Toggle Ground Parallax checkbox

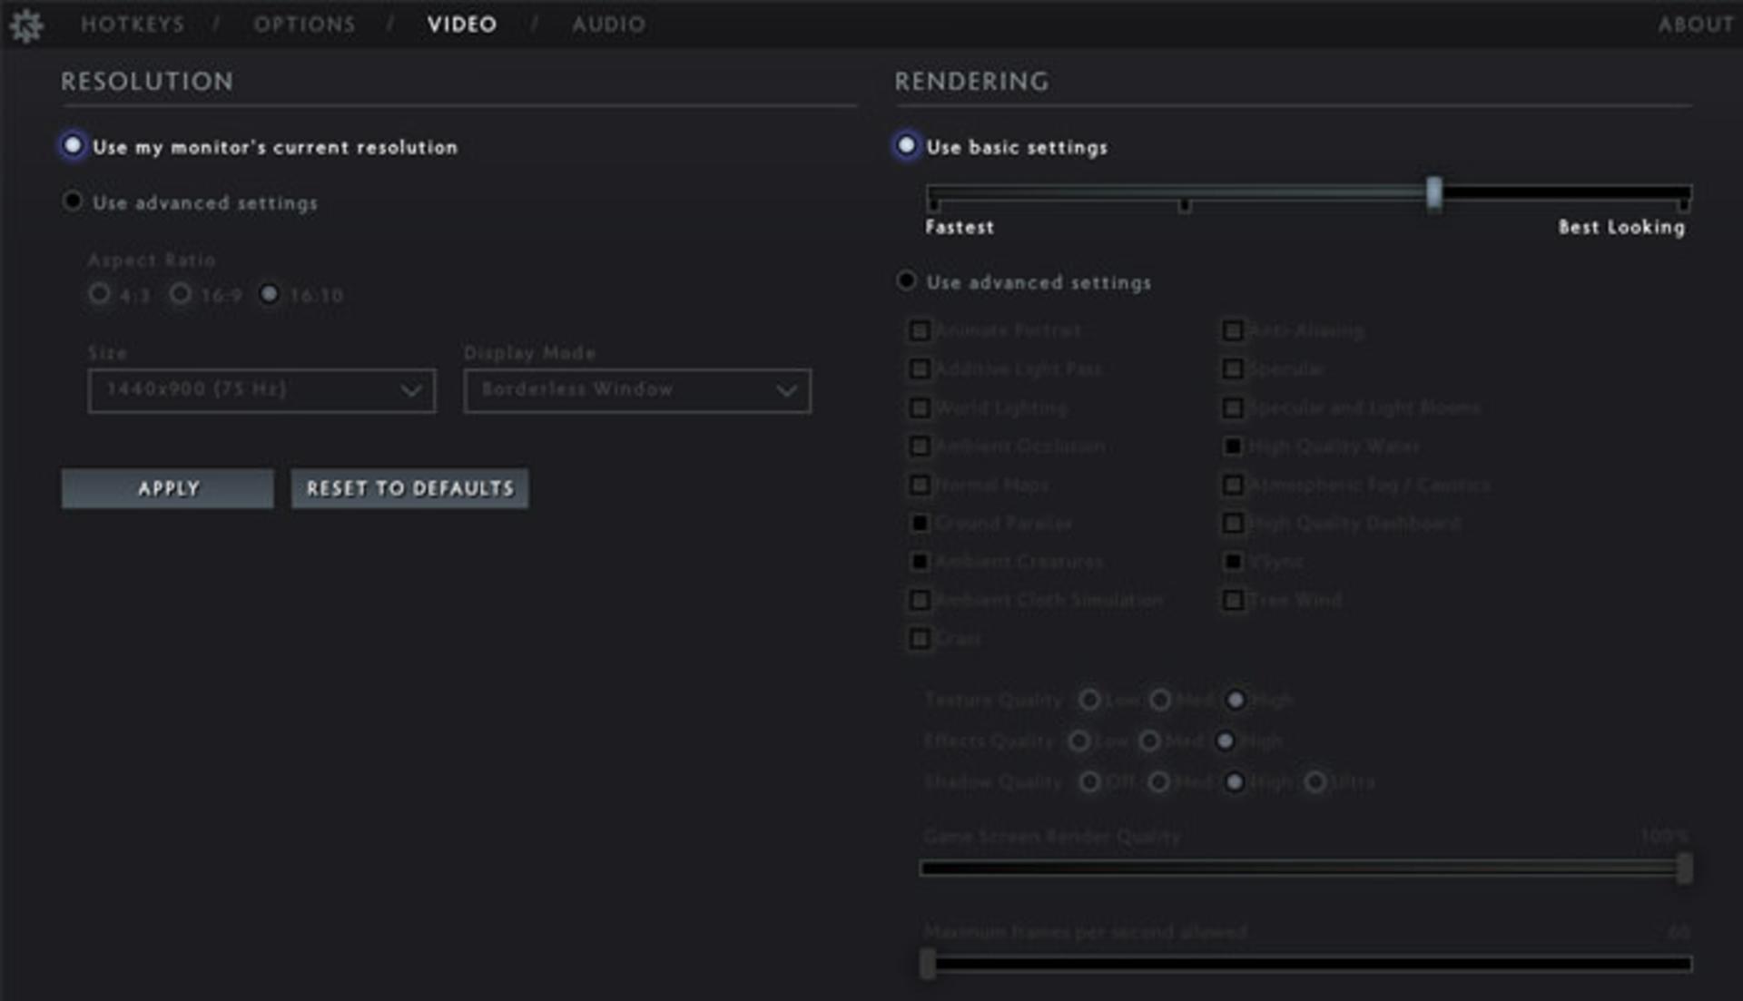[x=920, y=523]
